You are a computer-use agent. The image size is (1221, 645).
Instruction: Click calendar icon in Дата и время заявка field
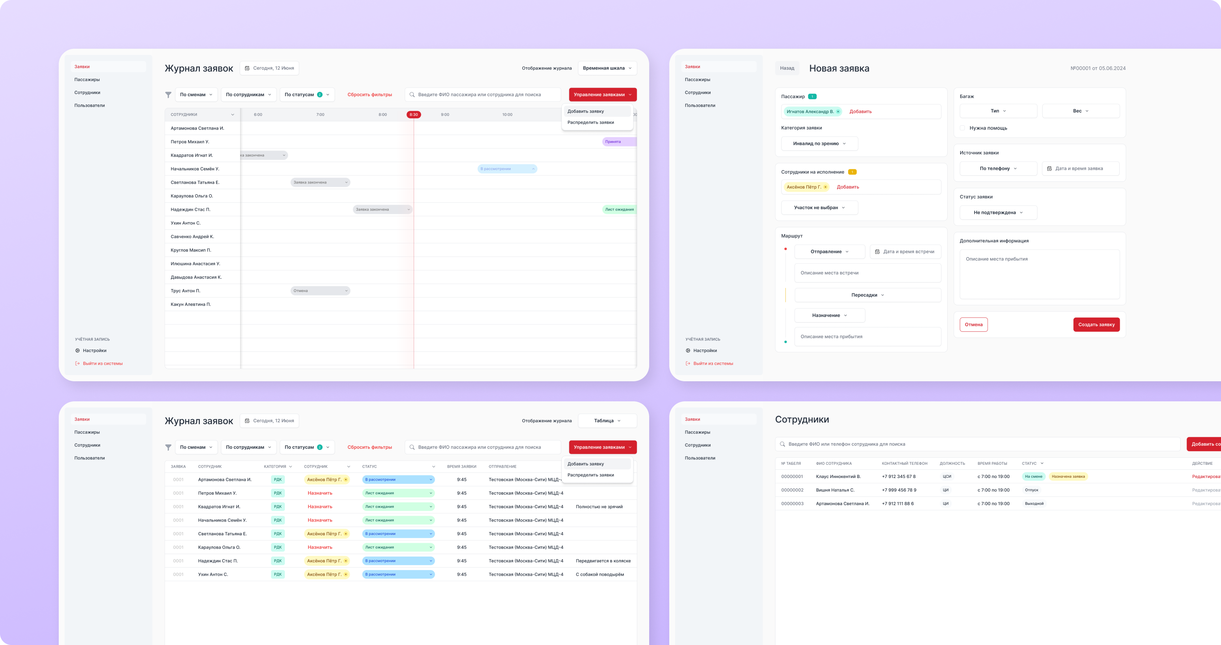click(x=1049, y=169)
